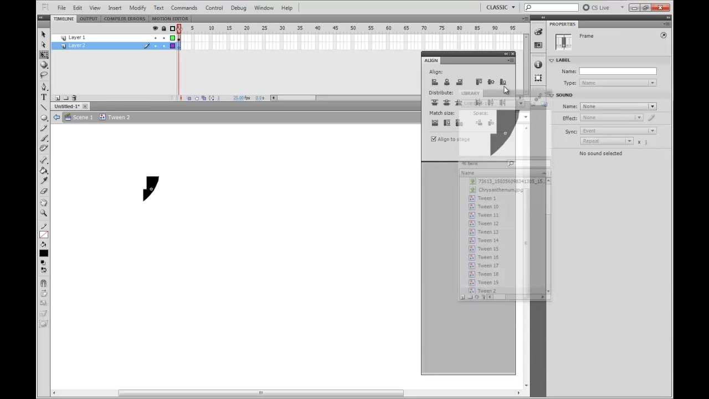
Task: Toggle visibility dot for Layer 1
Action: tap(155, 38)
